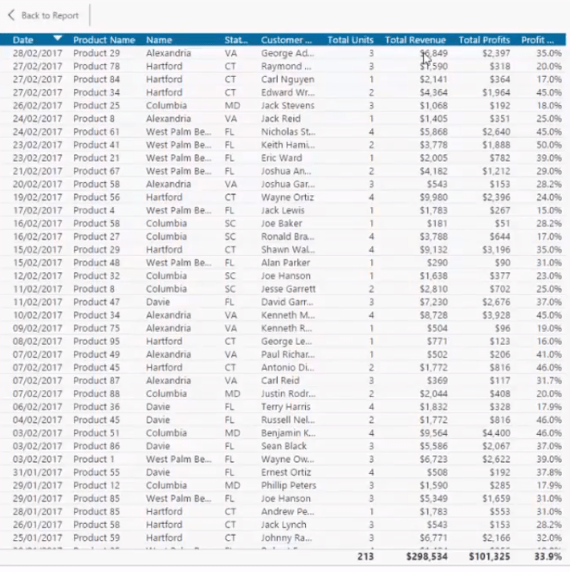The image size is (570, 572).
Task: Select date cell 28/02/2017
Action: [38, 53]
